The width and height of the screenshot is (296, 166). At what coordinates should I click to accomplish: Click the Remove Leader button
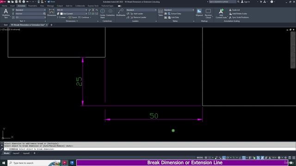coord(138,18)
